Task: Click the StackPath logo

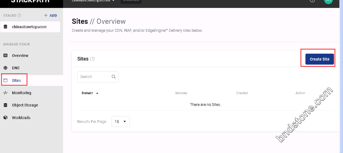Action: pyautogui.click(x=30, y=1)
